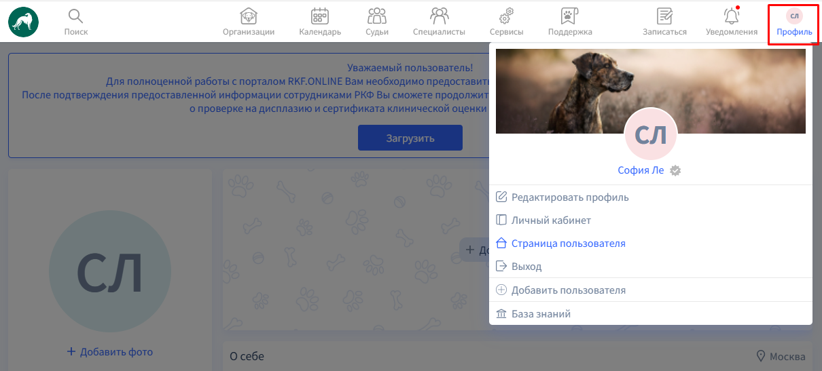Click the RKF dog logo icon

tap(24, 22)
